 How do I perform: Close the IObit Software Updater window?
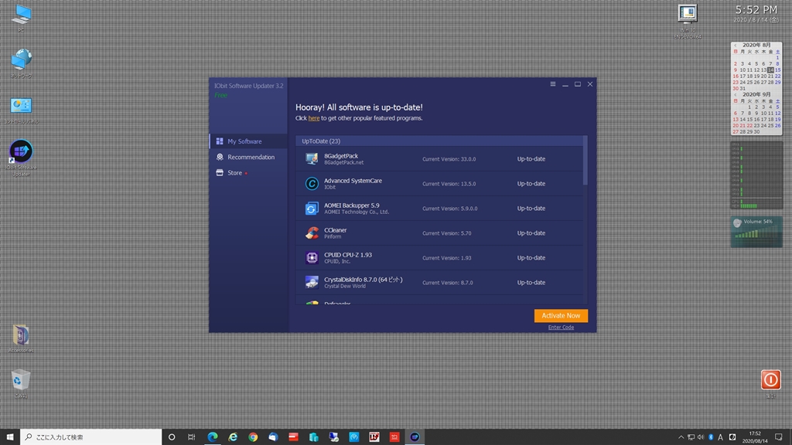[590, 84]
